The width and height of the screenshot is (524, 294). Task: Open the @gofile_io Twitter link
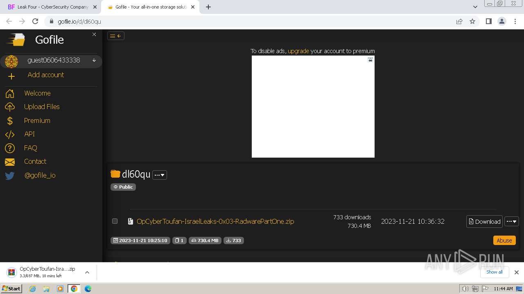click(40, 175)
